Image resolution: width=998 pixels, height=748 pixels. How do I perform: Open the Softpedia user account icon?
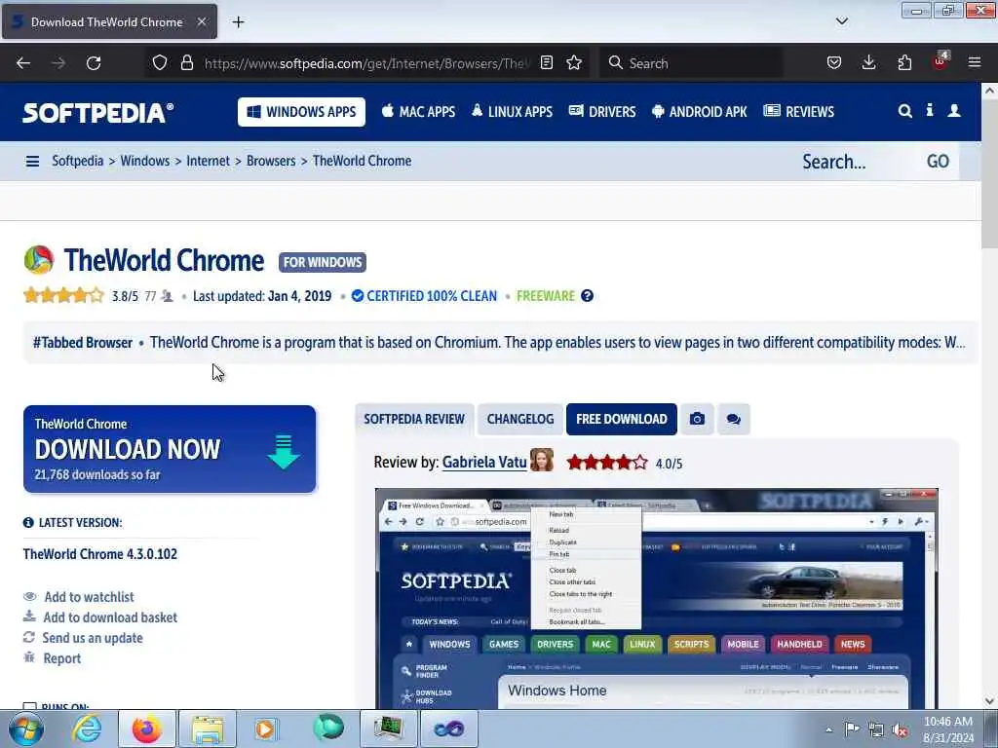click(x=954, y=111)
